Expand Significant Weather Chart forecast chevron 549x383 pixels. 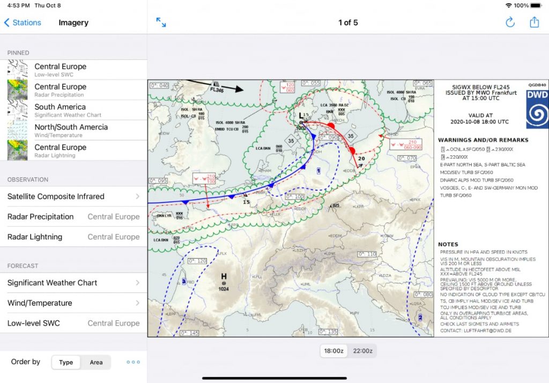click(x=138, y=283)
